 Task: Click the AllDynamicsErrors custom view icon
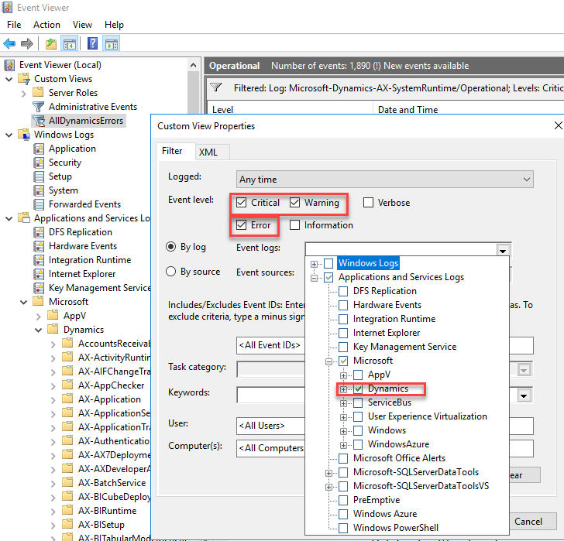click(x=39, y=121)
